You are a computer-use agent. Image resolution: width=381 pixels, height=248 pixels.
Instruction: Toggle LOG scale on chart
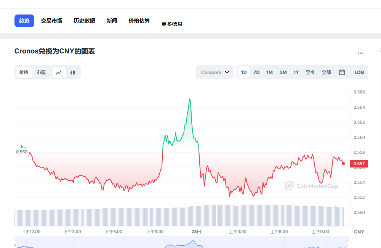[359, 72]
